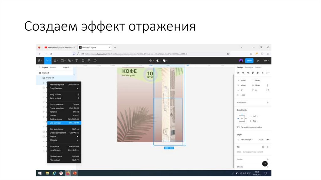Click the Present play icon
321x180 pixels.
258,61
